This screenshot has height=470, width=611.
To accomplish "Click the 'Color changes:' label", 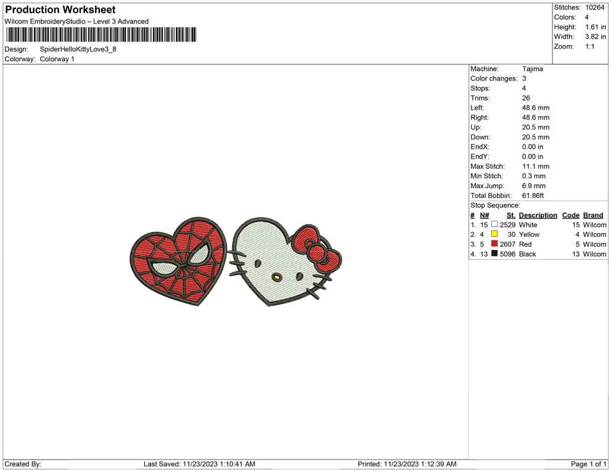I will click(494, 79).
